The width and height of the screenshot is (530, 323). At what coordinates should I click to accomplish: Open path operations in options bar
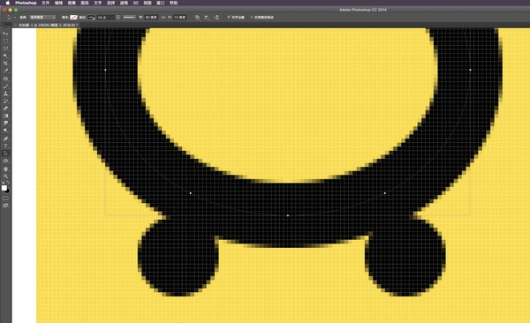point(197,18)
